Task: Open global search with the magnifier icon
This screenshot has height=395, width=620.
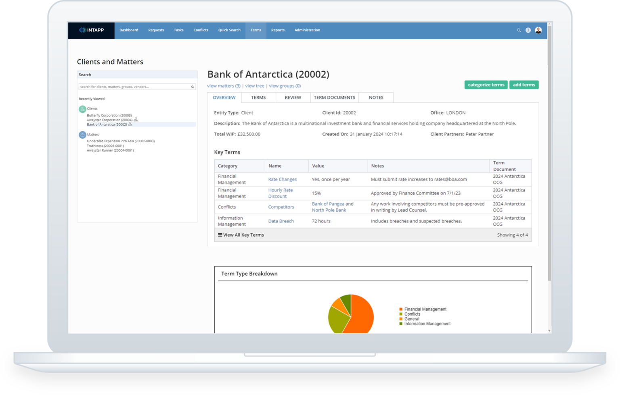Action: pos(519,30)
